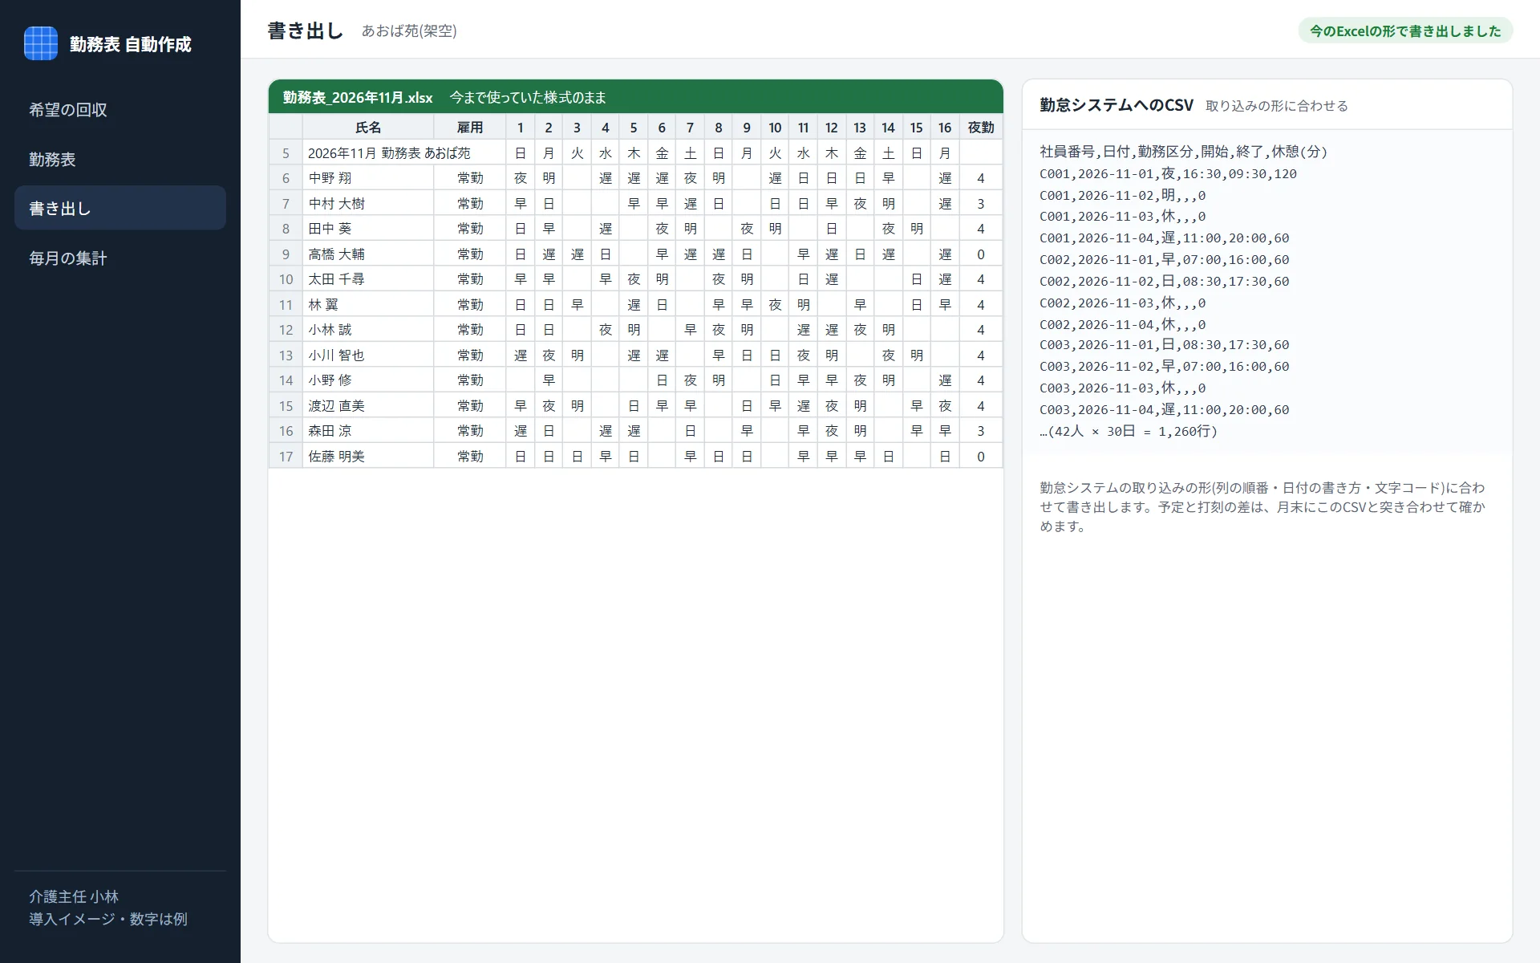This screenshot has height=963, width=1540.
Task: Select the 書き出し sidebar item
Action: [120, 209]
